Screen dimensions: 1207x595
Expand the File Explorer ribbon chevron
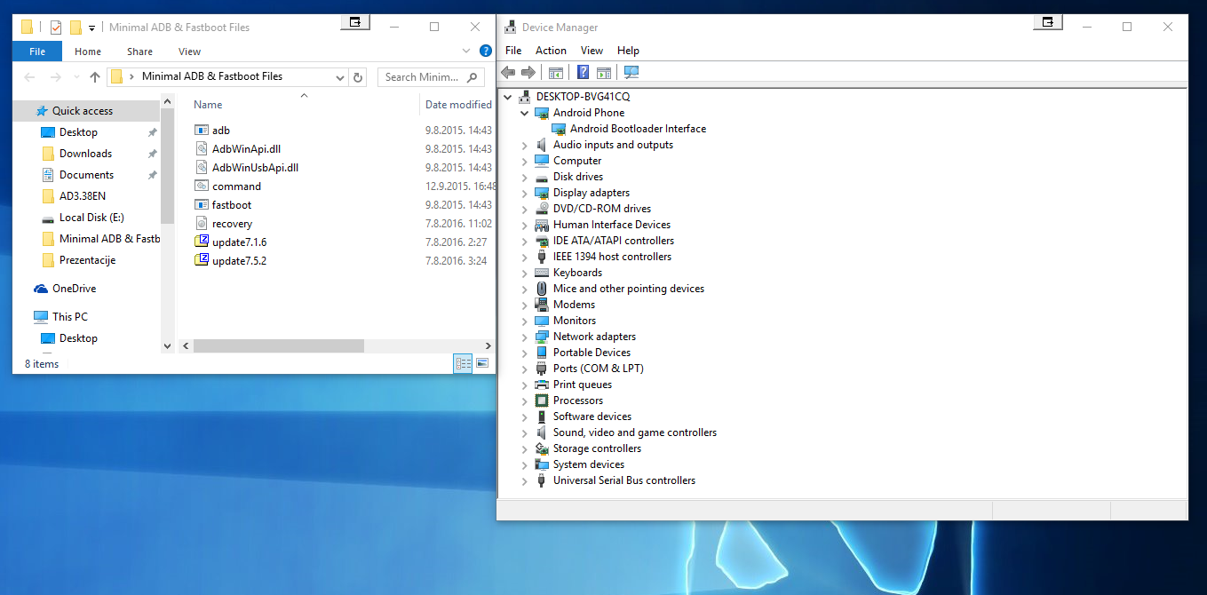coord(468,52)
